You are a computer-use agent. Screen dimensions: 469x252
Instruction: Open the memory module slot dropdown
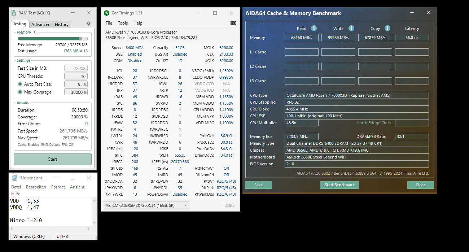(x=146, y=205)
